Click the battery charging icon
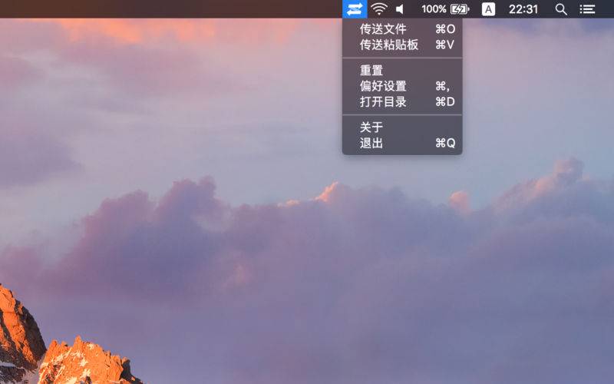This screenshot has height=384, width=614. tap(460, 9)
